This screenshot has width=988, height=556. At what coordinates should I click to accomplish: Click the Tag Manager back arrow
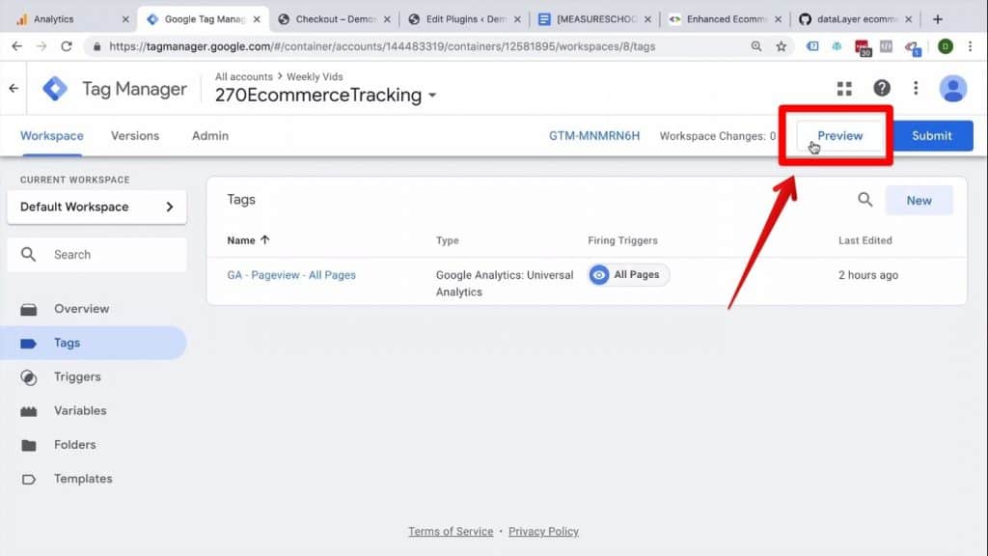14,88
